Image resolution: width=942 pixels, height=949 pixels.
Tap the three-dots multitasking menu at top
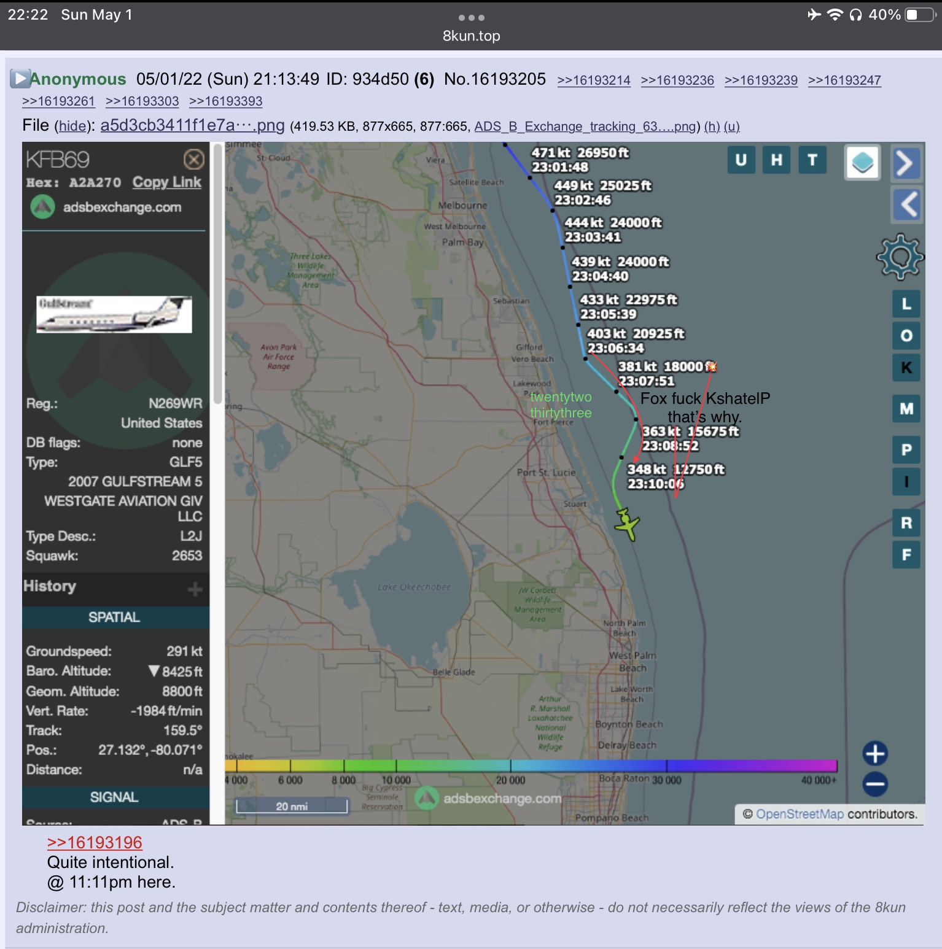click(x=471, y=18)
